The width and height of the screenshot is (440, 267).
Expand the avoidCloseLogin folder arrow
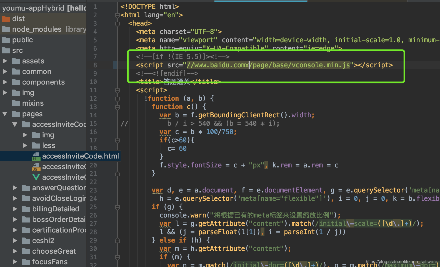[x=15, y=198]
